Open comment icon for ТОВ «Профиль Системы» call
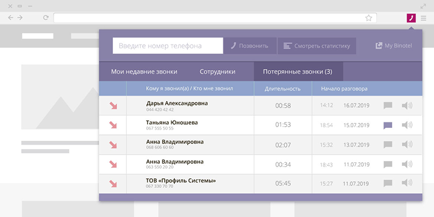 pyautogui.click(x=388, y=183)
